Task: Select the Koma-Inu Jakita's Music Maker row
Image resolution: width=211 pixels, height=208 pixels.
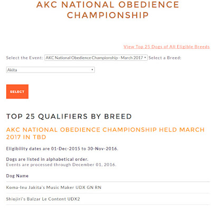Action: point(108,187)
